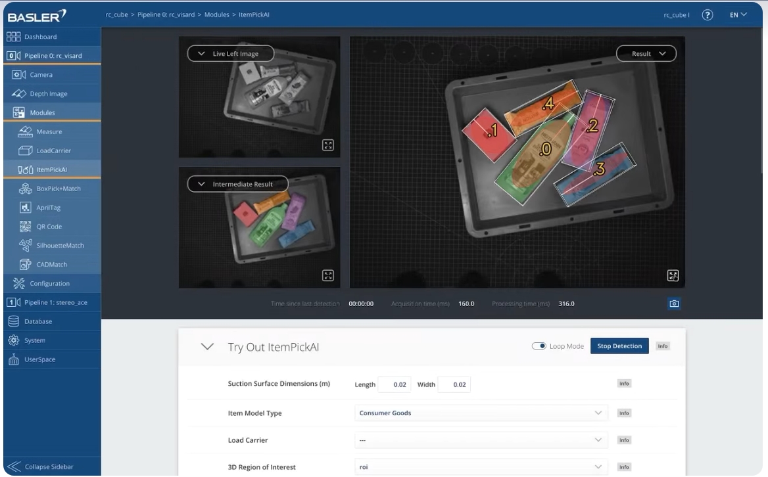Collapse the Try Out ItemPickAI section

coord(207,346)
